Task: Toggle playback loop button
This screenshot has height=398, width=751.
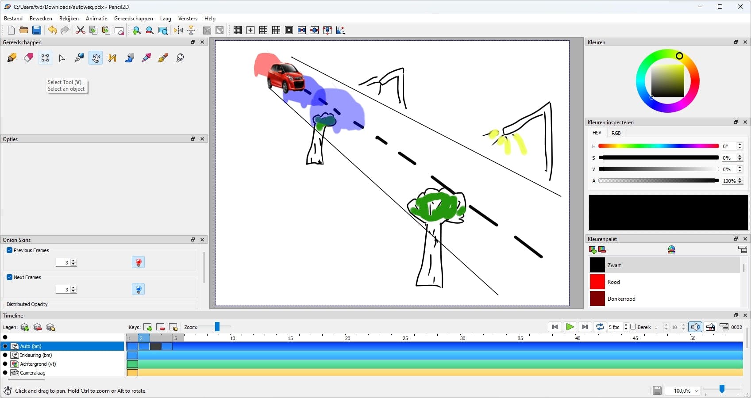Action: (600, 327)
